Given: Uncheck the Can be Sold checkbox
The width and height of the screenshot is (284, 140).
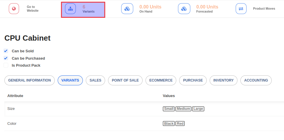Looking at the screenshot, I should pyautogui.click(x=6, y=51).
